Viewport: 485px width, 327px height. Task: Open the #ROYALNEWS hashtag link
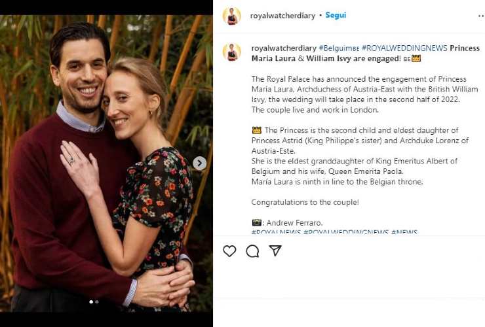276,232
